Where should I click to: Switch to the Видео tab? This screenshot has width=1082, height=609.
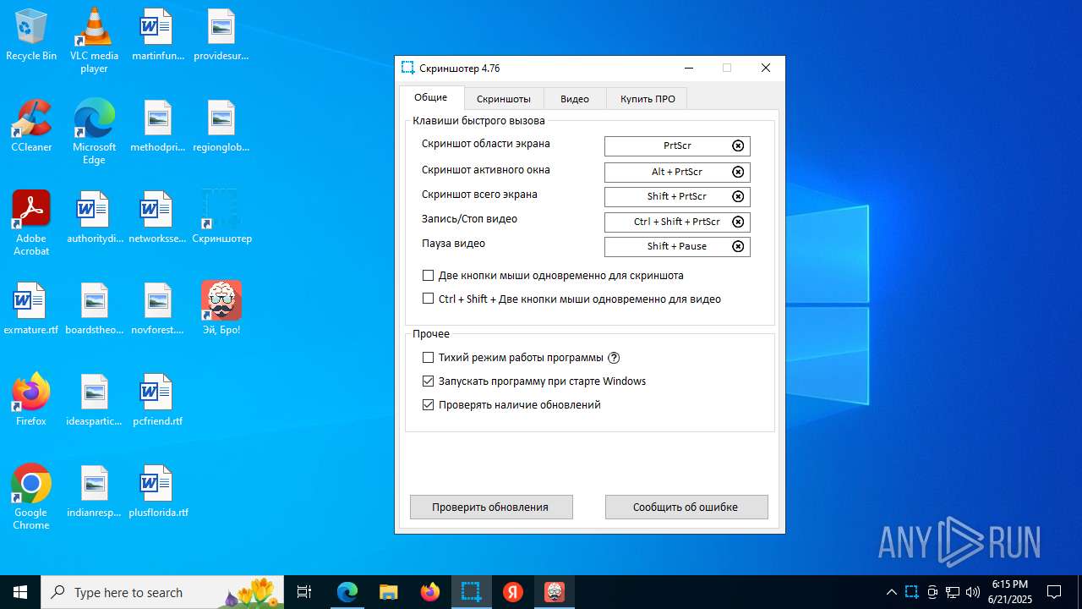tap(575, 99)
